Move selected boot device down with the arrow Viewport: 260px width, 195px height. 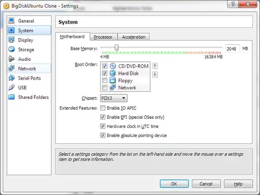(155, 74)
